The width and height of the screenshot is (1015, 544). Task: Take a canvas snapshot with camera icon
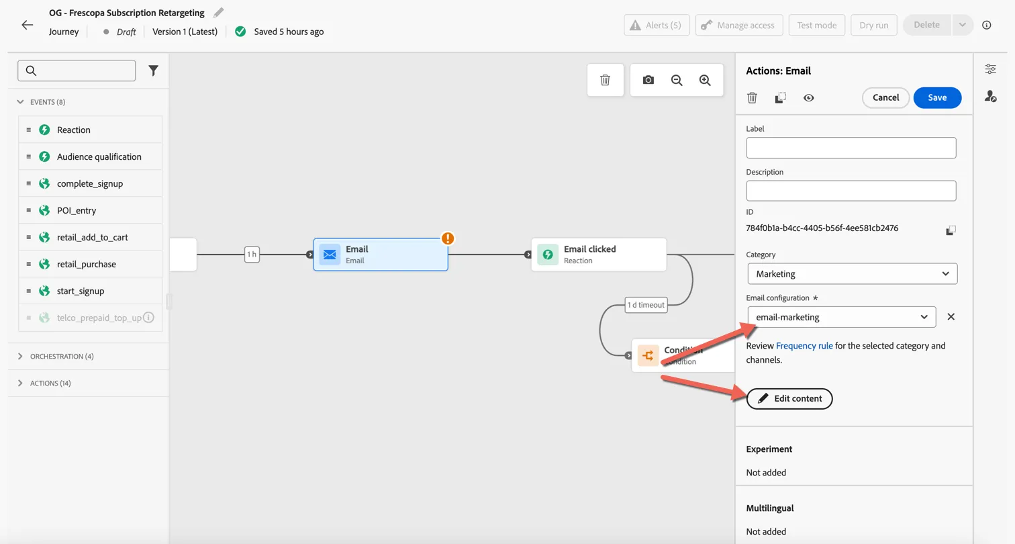pyautogui.click(x=648, y=80)
